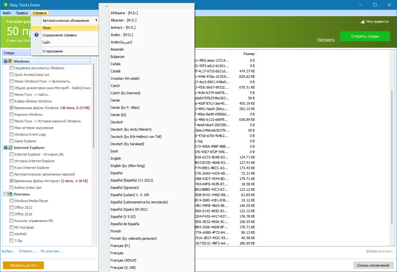Click Обновить до Pro button

23,265
